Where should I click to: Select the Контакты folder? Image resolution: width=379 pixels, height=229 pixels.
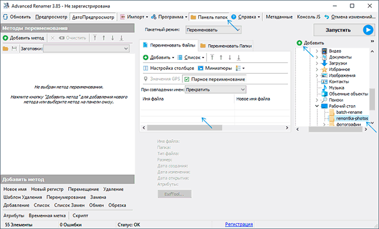(x=339, y=82)
